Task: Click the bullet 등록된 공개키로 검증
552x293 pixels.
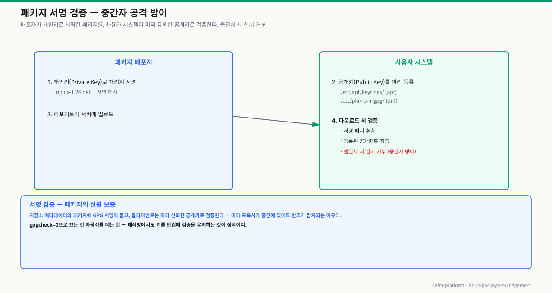Action: click(365, 141)
